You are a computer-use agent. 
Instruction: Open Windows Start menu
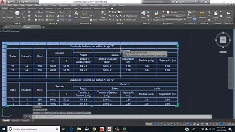pyautogui.click(x=4, y=129)
